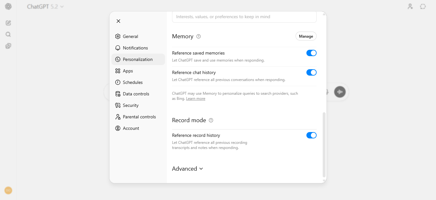436x200 pixels.
Task: Click the settings vertical scrollbar thumb
Action: point(324,144)
